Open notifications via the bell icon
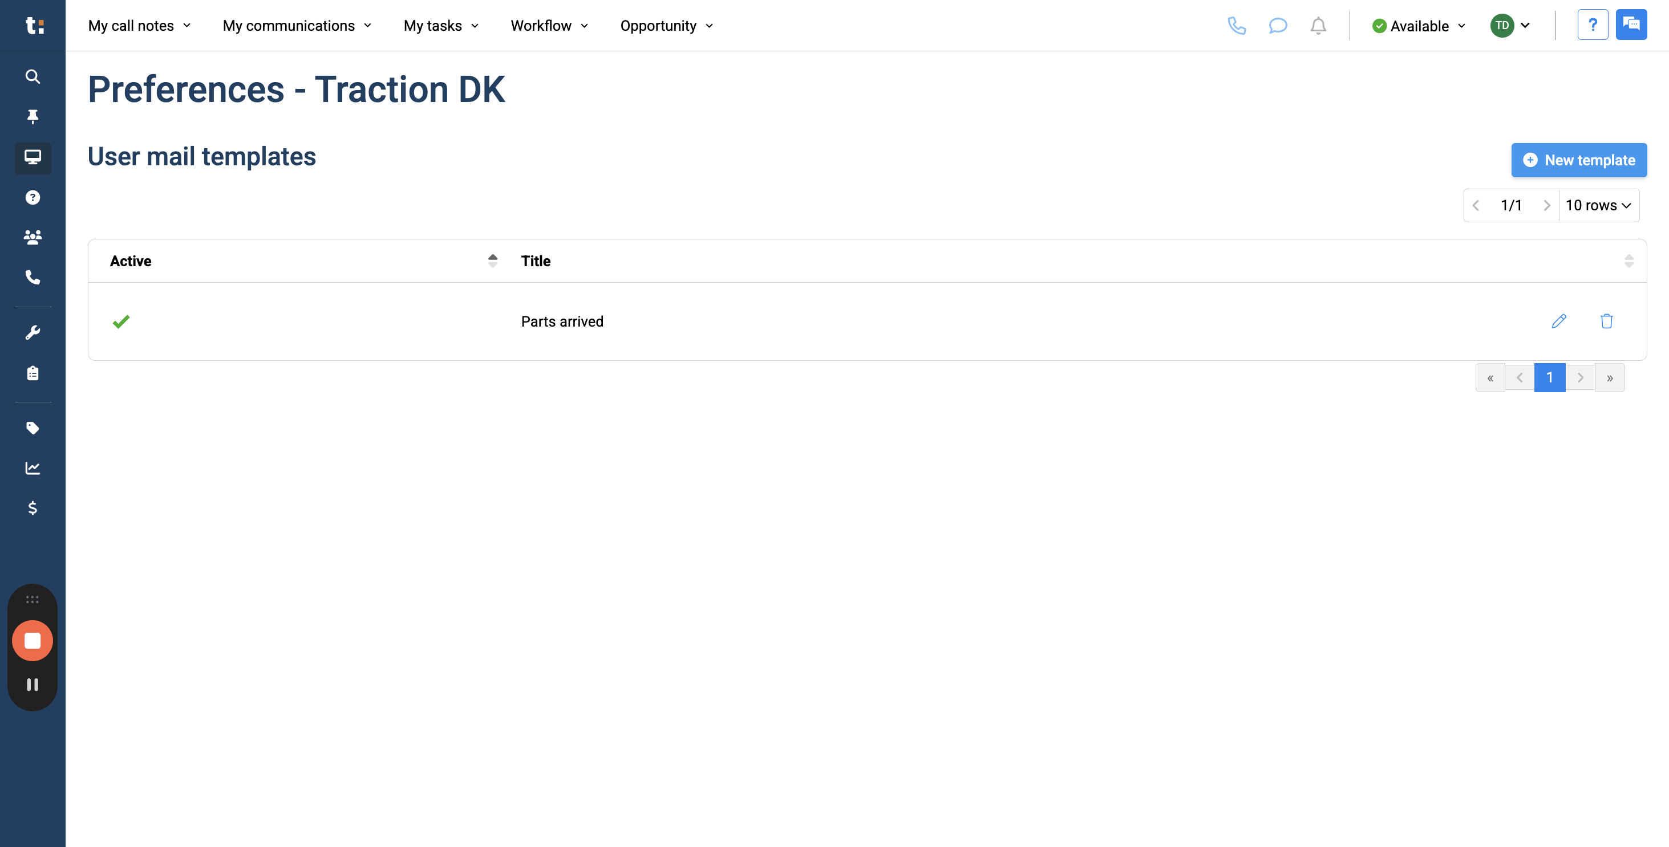This screenshot has height=847, width=1669. click(x=1318, y=26)
